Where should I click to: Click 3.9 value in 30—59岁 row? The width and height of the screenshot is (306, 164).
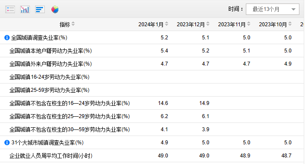205,129
